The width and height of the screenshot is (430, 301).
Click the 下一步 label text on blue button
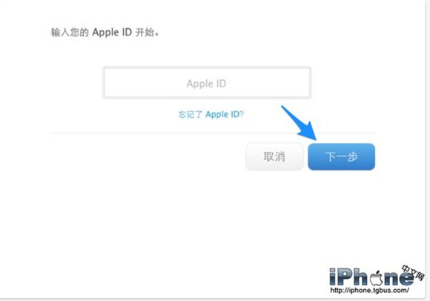pos(342,157)
